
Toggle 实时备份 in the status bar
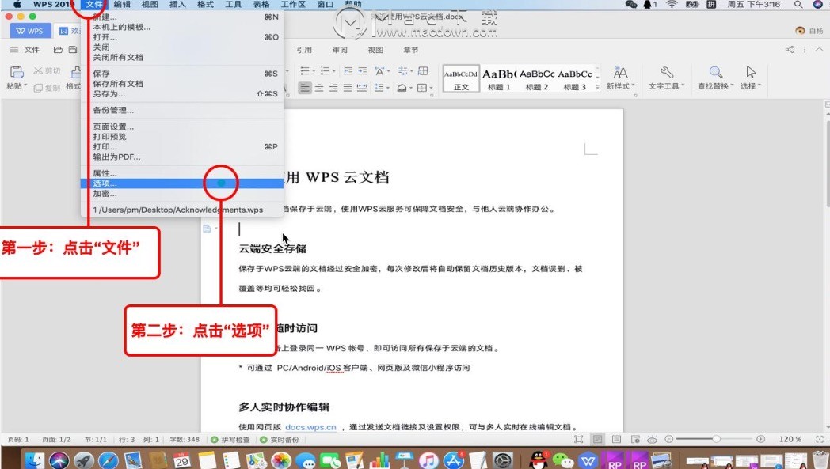tap(280, 440)
